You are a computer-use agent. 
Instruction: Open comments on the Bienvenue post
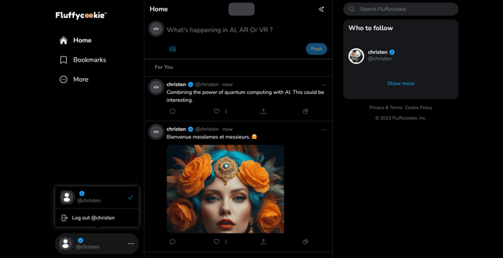[x=172, y=242]
